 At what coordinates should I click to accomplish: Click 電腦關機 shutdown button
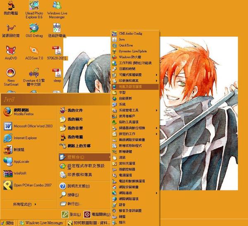point(97,214)
